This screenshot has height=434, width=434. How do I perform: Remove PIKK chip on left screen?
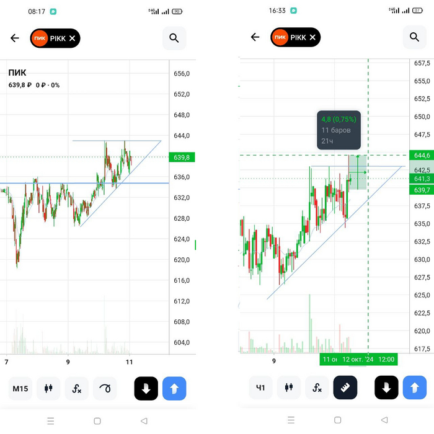[73, 38]
